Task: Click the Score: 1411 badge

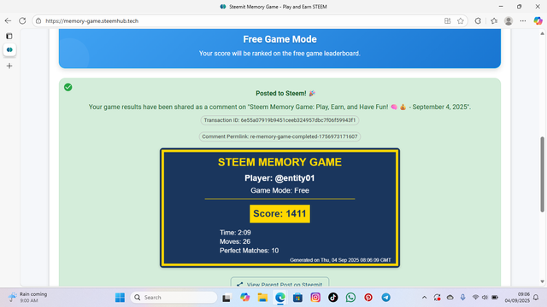Action: coord(279,213)
